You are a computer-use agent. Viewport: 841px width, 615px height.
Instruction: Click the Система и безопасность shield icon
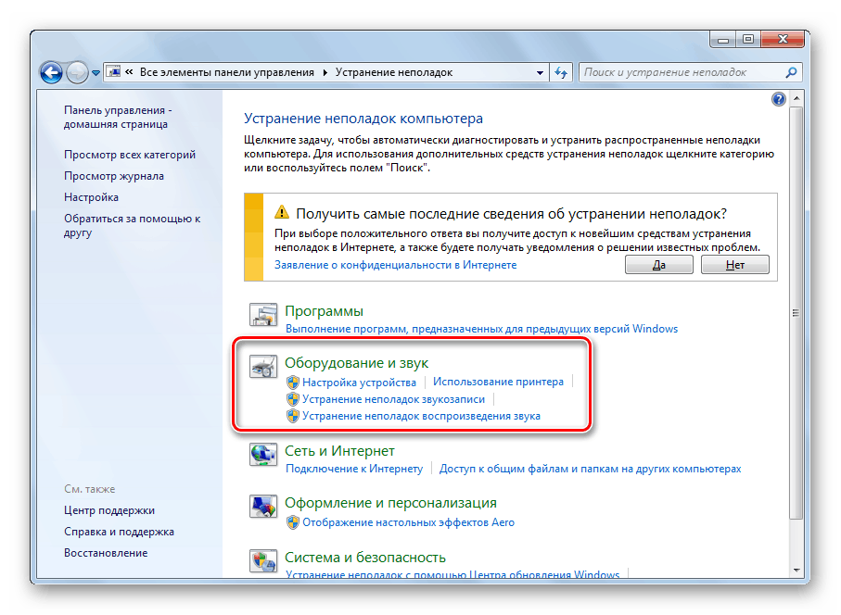click(263, 561)
